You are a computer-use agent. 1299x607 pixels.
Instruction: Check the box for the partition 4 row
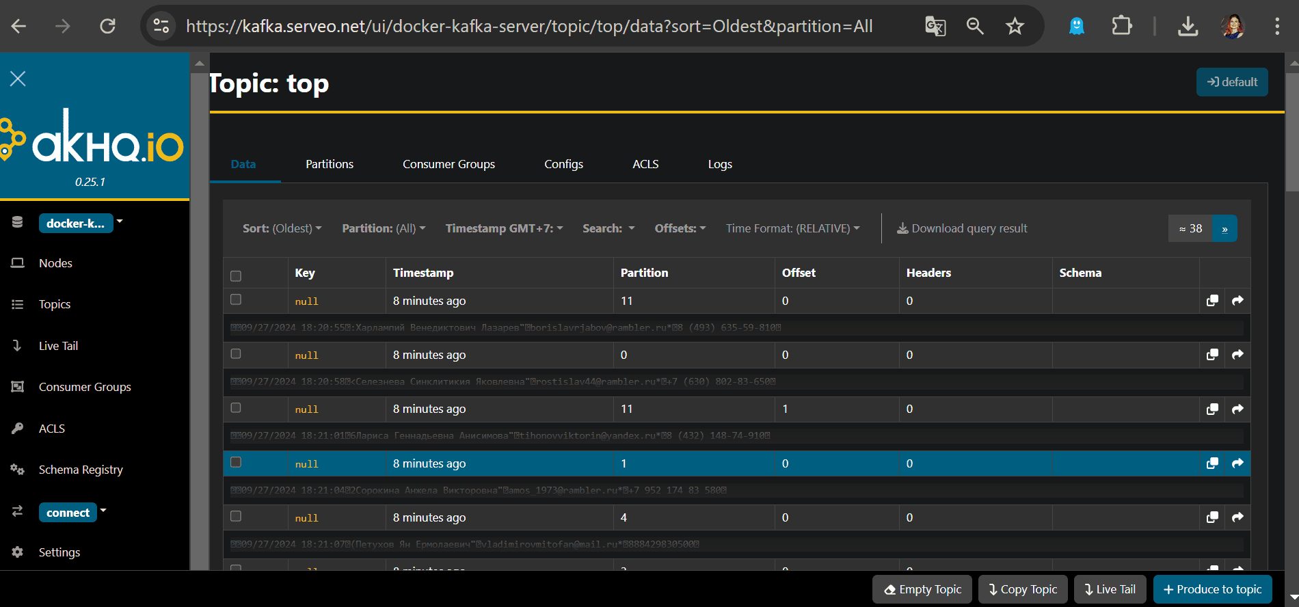tap(236, 517)
